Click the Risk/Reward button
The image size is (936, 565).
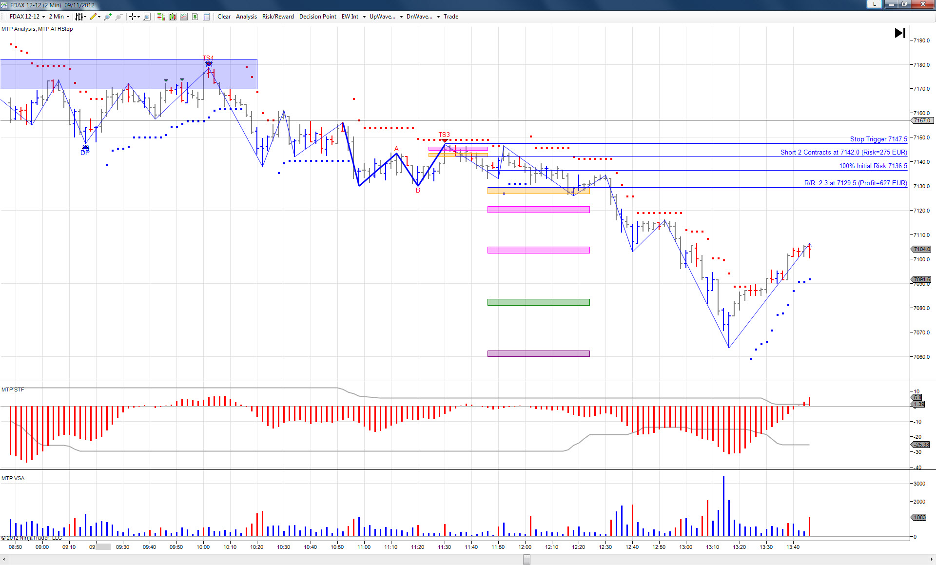coord(278,17)
